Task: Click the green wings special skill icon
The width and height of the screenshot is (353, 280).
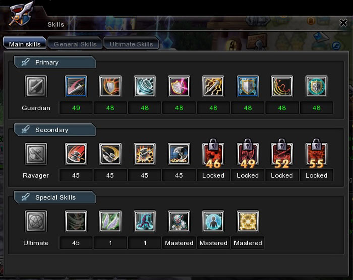Action: point(110,221)
